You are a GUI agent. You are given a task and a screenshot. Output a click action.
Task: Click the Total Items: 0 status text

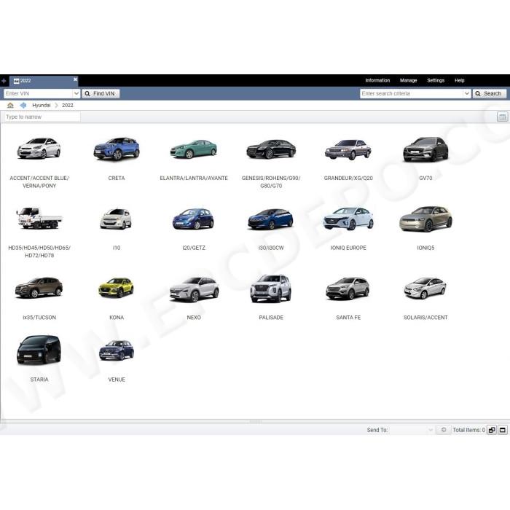coord(468,430)
